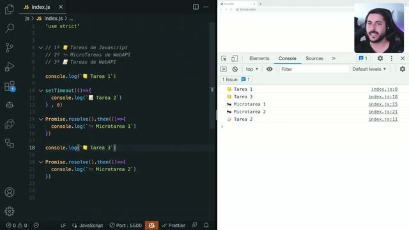This screenshot has height=230, width=409.
Task: Open the Extensions view with badge
Action: tap(10, 86)
